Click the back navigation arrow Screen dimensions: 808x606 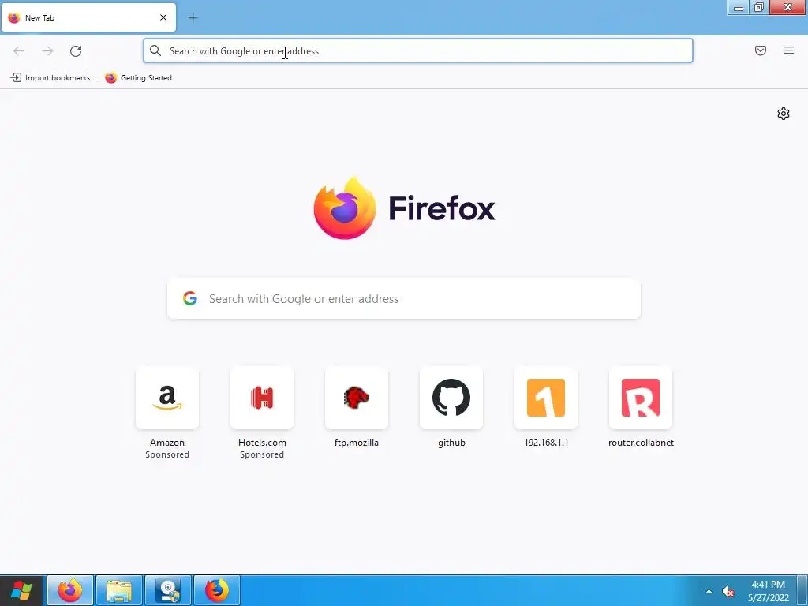[19, 51]
